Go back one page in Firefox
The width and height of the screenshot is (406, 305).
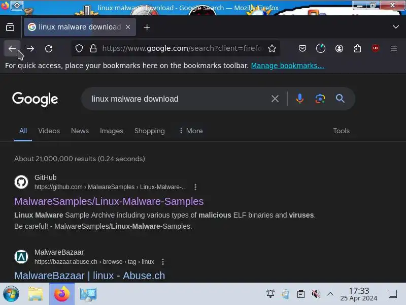(12, 48)
